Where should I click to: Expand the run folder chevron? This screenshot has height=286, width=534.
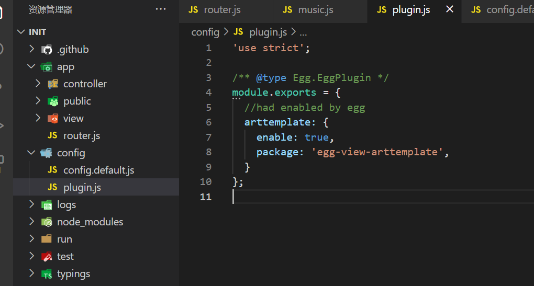[x=31, y=239]
